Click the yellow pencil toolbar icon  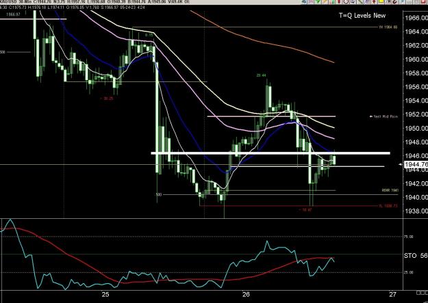click(325, 1)
